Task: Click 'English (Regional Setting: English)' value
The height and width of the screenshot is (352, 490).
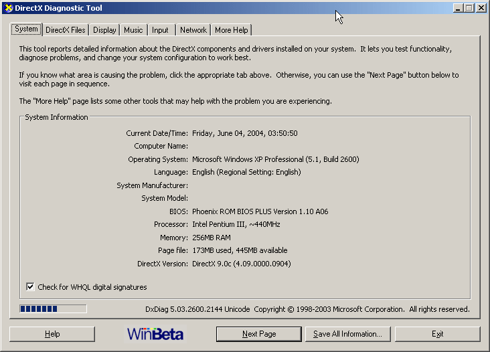Action: [246, 172]
